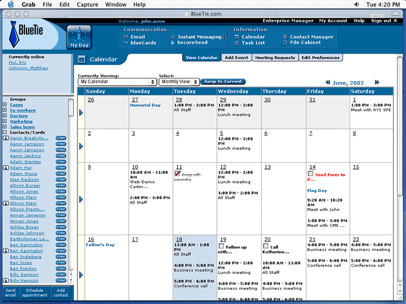Image resolution: width=406 pixels, height=304 pixels.
Task: Open the Monthly View dropdown
Action: (x=179, y=82)
